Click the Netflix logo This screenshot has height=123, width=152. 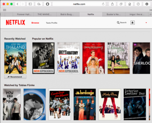[16, 22]
